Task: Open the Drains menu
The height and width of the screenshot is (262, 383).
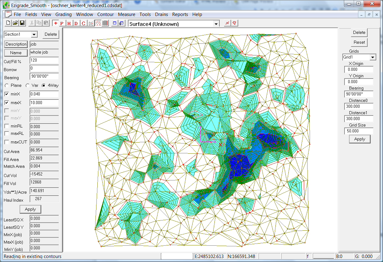Action: pos(161,14)
